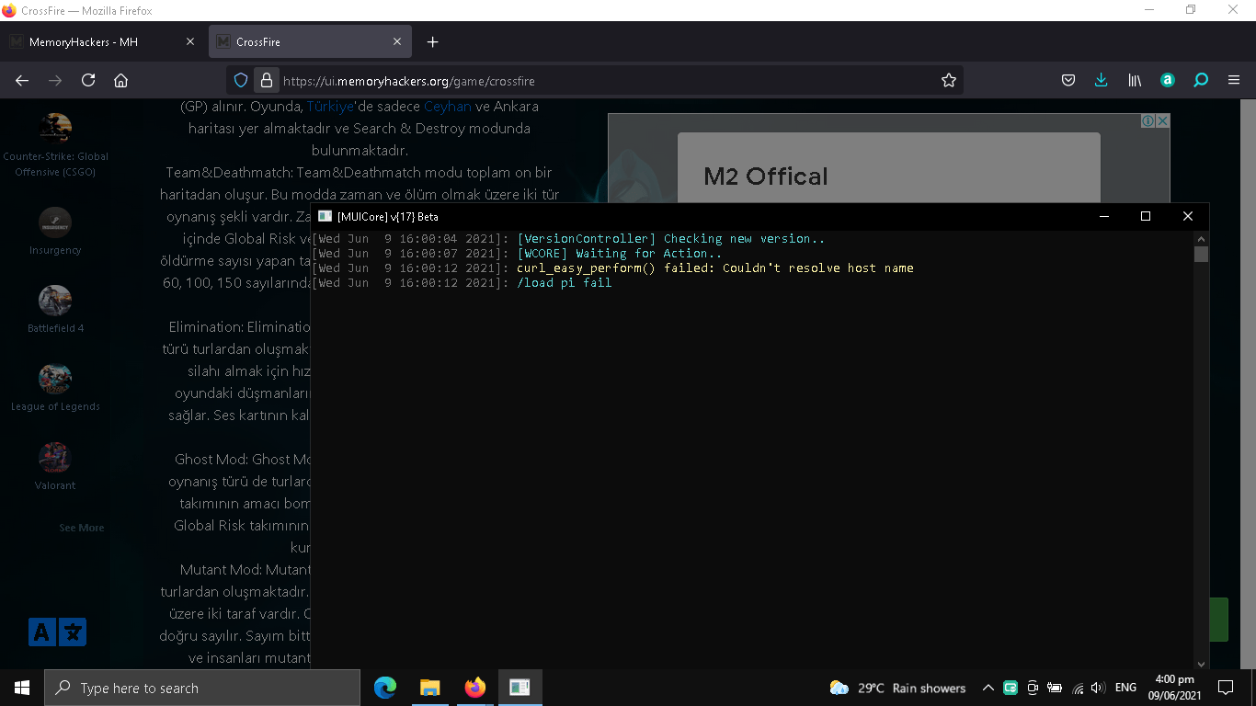Click the taskbar search box

(202, 688)
